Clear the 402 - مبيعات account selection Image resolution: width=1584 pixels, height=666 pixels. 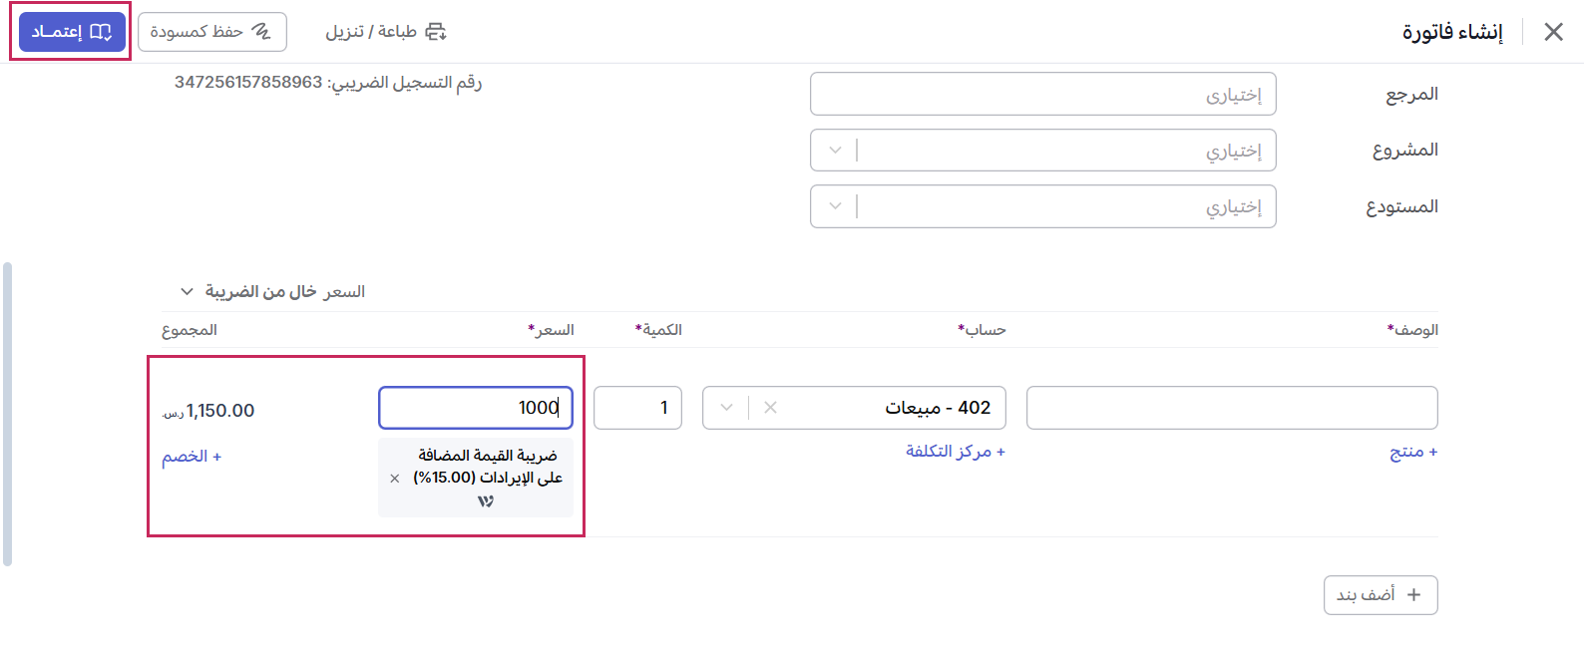click(770, 407)
